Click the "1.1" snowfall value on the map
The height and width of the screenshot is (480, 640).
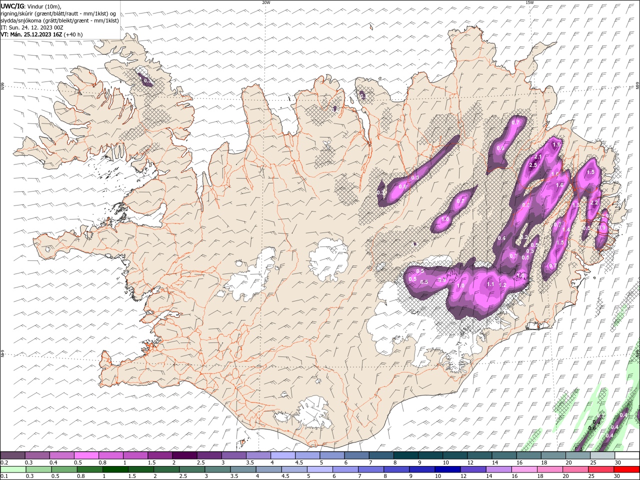[x=490, y=284]
